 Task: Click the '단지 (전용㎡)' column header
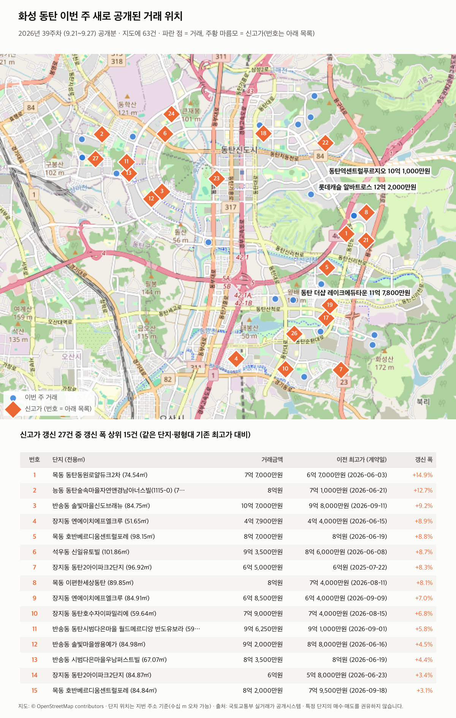69,460
